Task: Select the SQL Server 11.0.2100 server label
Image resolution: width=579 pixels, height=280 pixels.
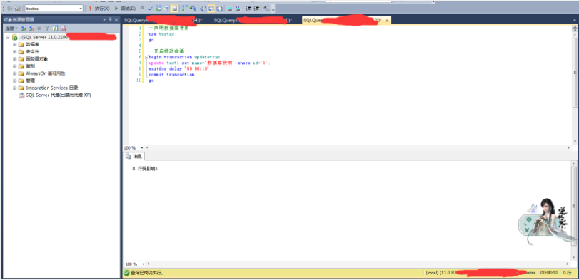Action: point(44,37)
